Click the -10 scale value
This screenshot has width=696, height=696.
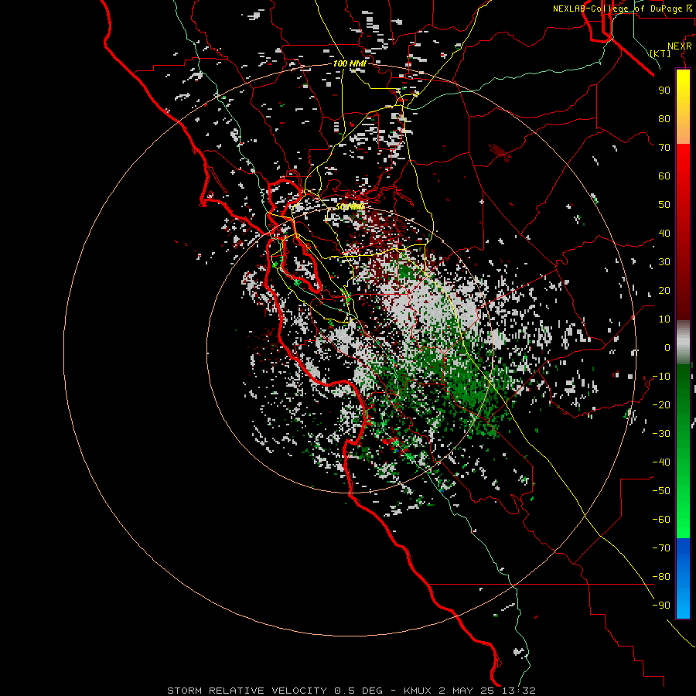coord(661,377)
